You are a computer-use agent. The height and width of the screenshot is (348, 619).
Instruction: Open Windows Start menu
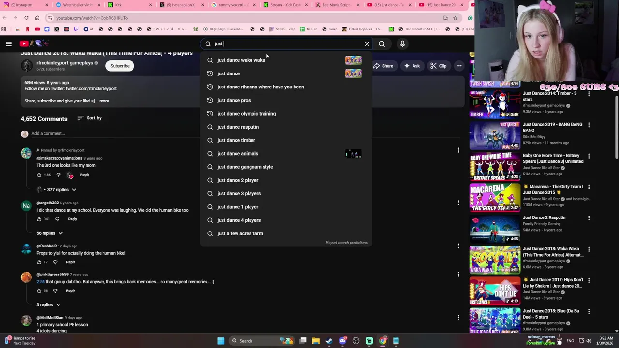tap(221, 341)
